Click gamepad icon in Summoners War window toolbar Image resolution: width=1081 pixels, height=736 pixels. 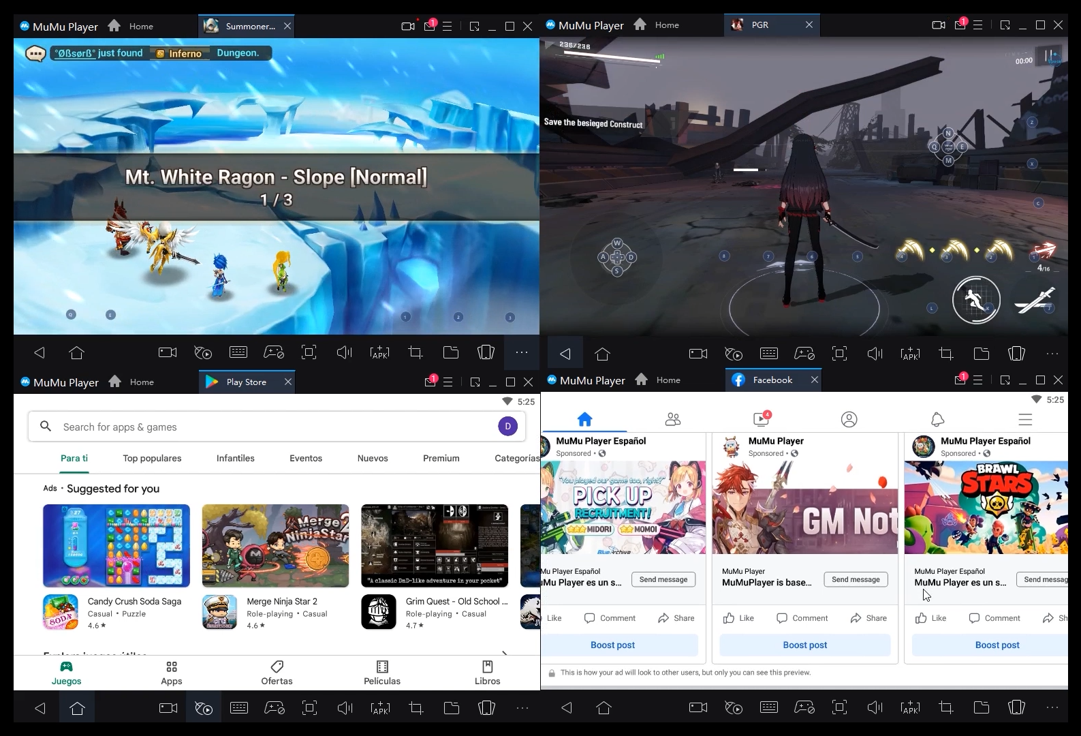(x=274, y=352)
